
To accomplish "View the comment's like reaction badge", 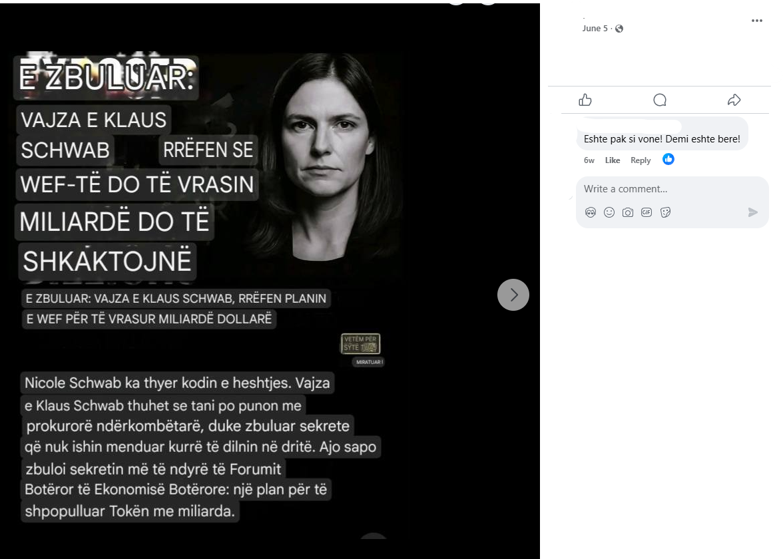I will coord(668,159).
